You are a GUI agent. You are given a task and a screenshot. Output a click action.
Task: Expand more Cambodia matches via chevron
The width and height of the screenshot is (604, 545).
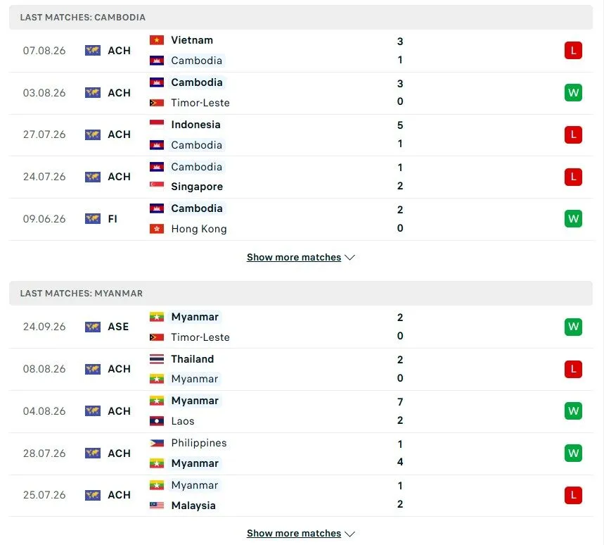[349, 258]
